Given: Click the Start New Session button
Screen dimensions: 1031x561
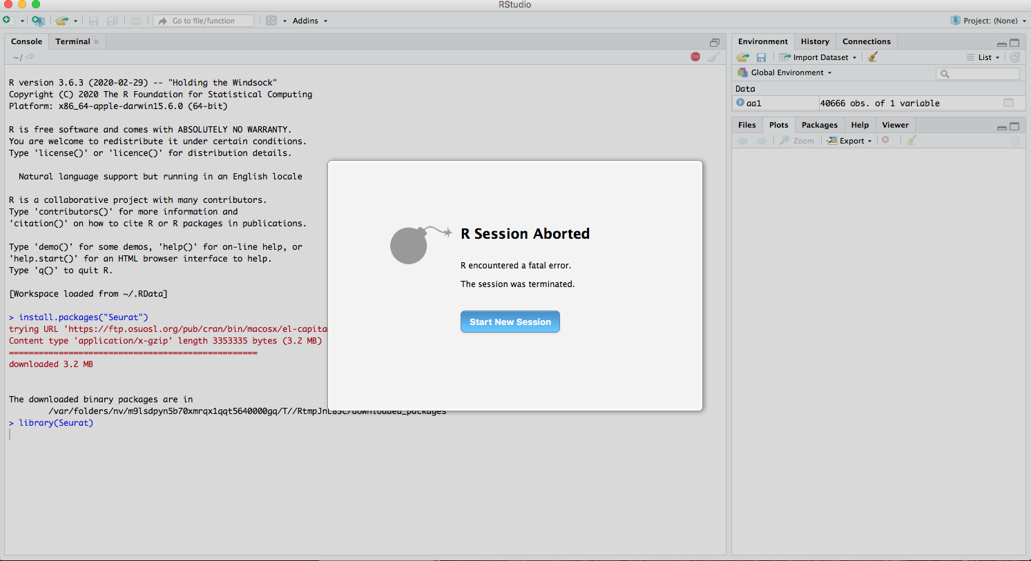Looking at the screenshot, I should tap(510, 322).
